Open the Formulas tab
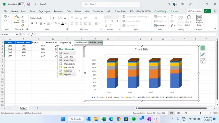Screen dimensions: 219x123 59,11
